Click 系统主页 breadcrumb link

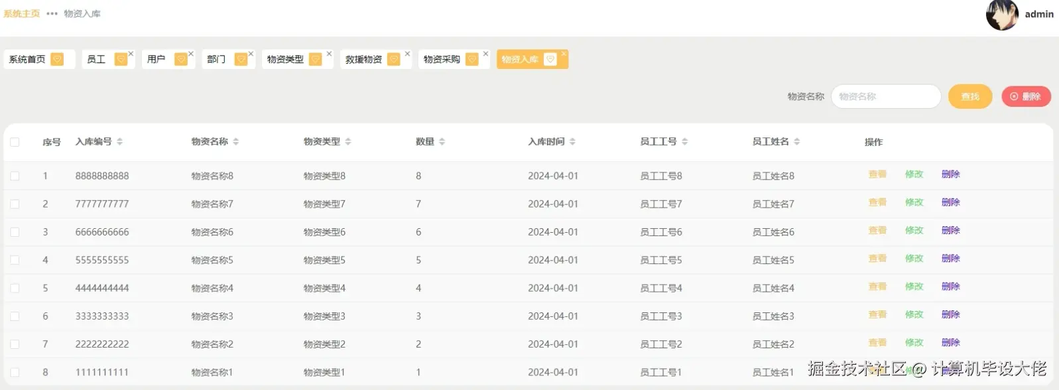pyautogui.click(x=22, y=13)
